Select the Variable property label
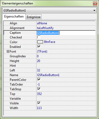Viewport: 99px width, 119px height. point(15,99)
